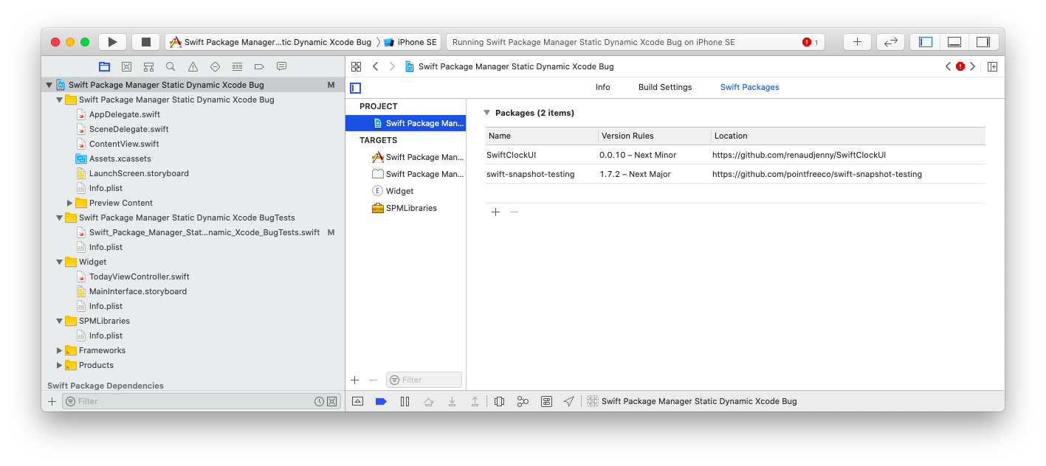Add a target with the plus button
Image resolution: width=1046 pixels, height=466 pixels.
click(x=355, y=380)
